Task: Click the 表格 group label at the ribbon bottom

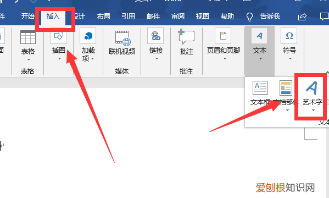Action: tap(27, 71)
